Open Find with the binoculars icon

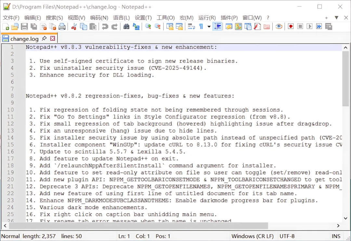coord(126,27)
